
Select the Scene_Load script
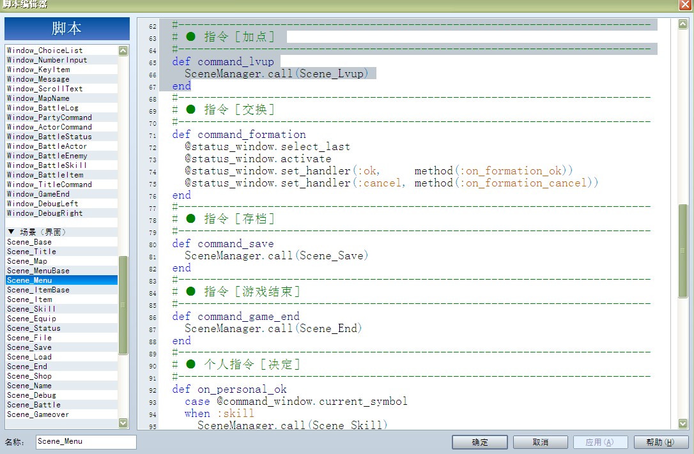[x=61, y=357]
